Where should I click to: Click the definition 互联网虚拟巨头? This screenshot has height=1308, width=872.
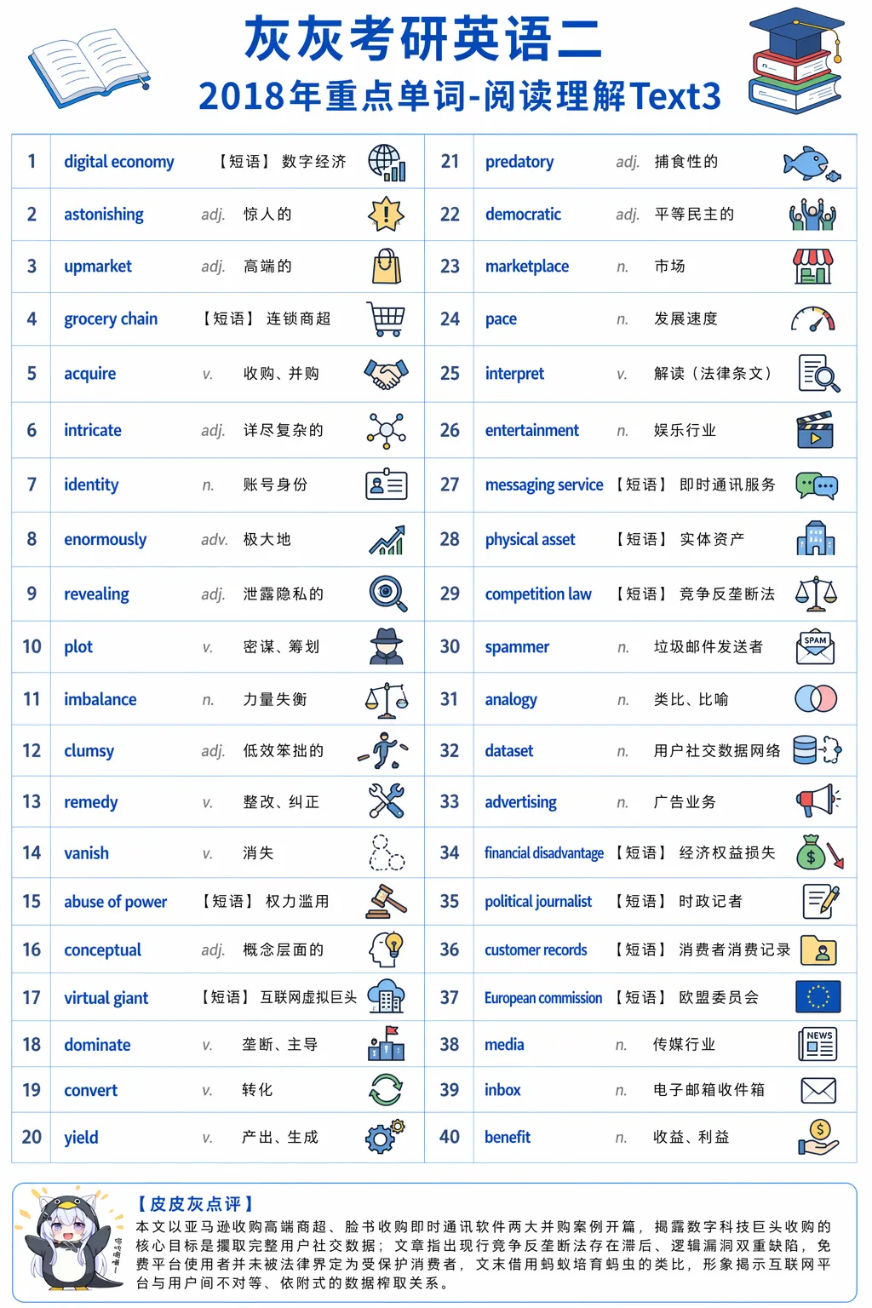308,997
